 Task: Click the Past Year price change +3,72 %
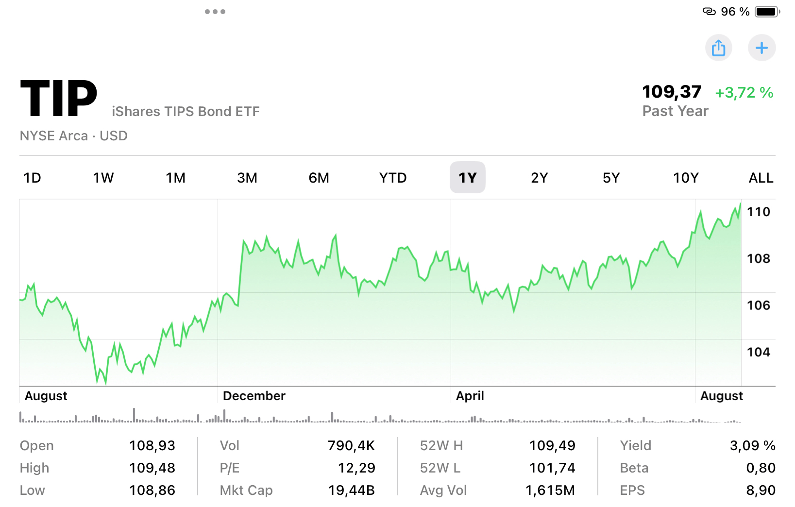point(744,92)
